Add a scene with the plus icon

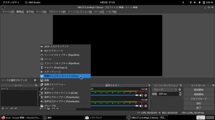[x=3, y=108]
